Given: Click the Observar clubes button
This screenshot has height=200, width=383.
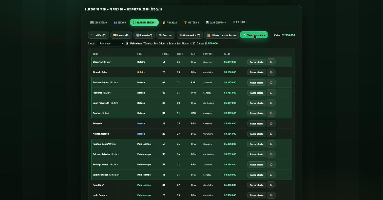Looking at the screenshot, I should [x=254, y=35].
